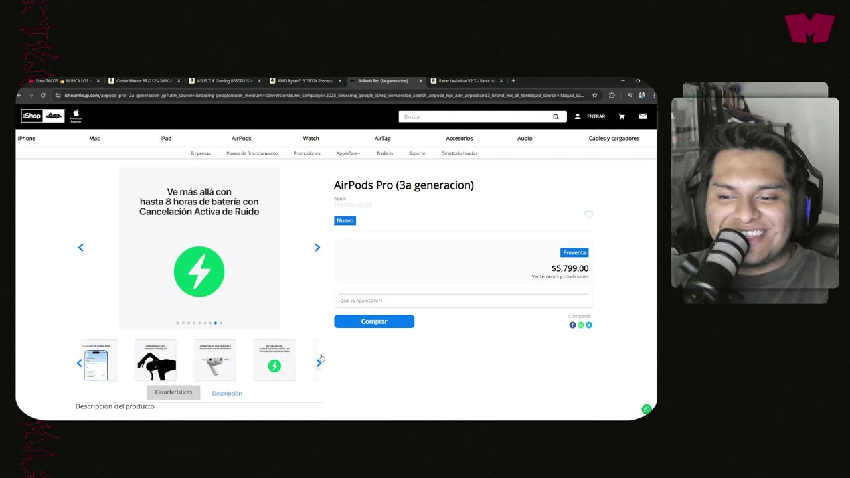This screenshot has width=850, height=478.
Task: Open the iPad menu category
Action: click(x=166, y=138)
